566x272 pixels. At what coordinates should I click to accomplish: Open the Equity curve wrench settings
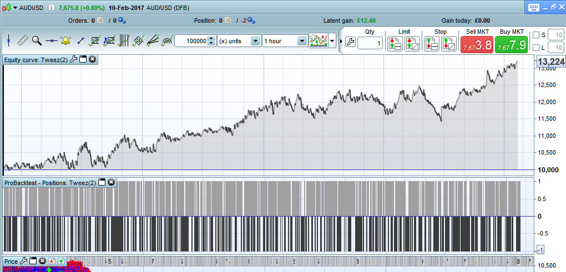[73, 59]
